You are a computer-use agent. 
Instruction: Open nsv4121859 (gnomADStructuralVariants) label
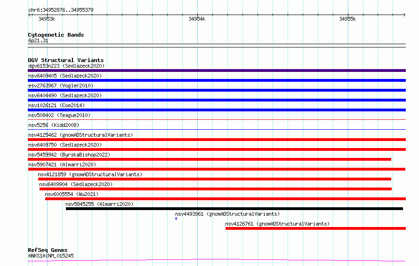[90, 174]
